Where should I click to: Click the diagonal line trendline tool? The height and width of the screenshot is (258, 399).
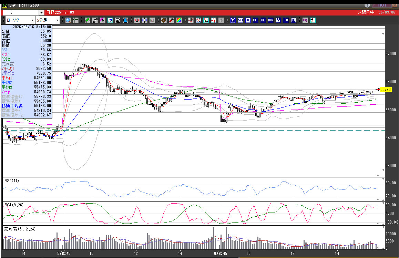click(95, 20)
